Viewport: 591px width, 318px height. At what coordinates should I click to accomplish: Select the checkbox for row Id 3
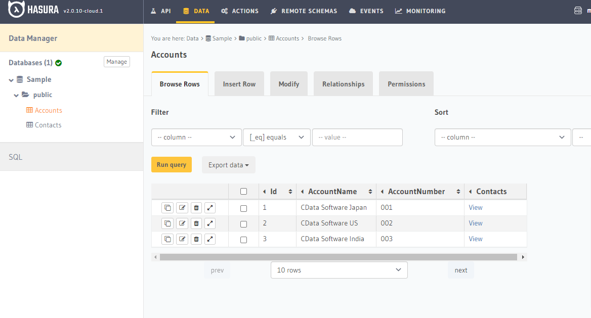(x=243, y=240)
